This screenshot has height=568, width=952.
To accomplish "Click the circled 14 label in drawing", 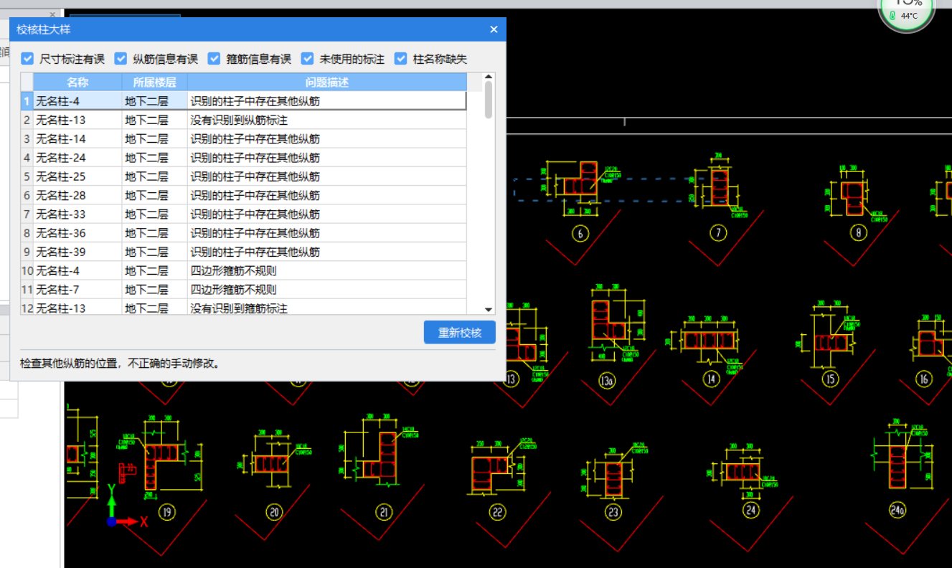I will click(x=711, y=379).
